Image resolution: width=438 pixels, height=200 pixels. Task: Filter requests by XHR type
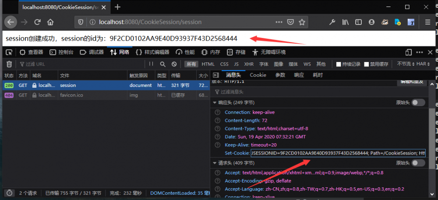pos(249,64)
